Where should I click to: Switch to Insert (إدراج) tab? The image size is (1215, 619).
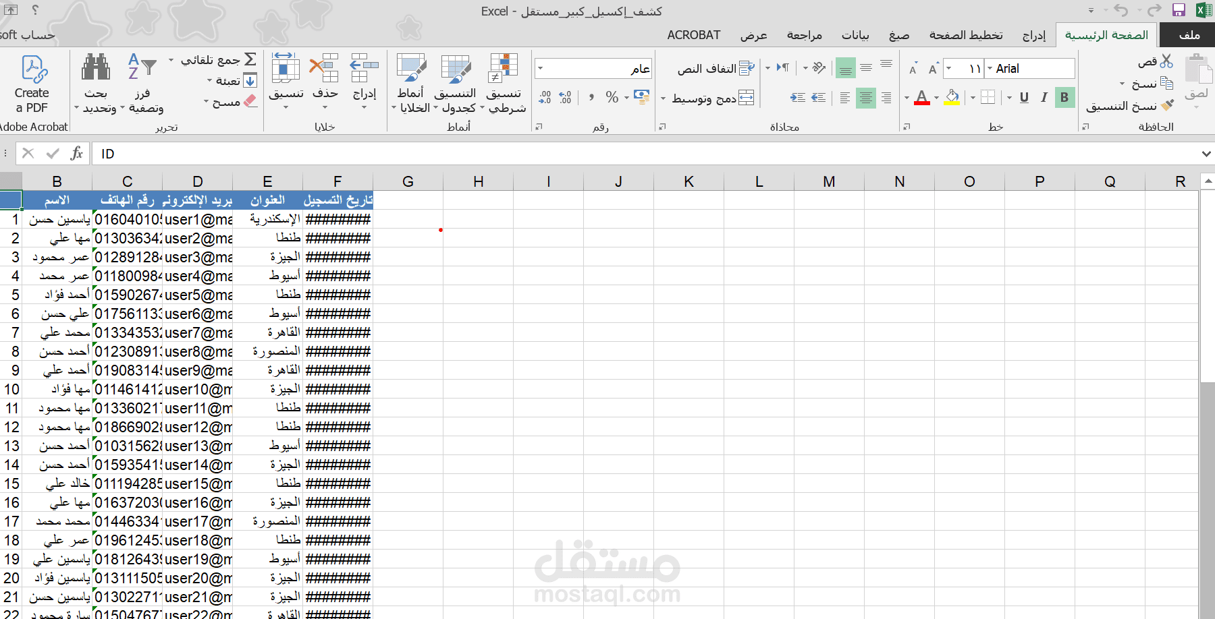pyautogui.click(x=1033, y=35)
